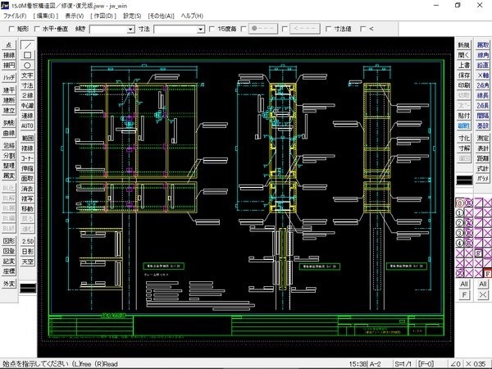This screenshot has width=492, height=369.
Task: Choose the 接円 tangent circle tool
Action: (9, 66)
